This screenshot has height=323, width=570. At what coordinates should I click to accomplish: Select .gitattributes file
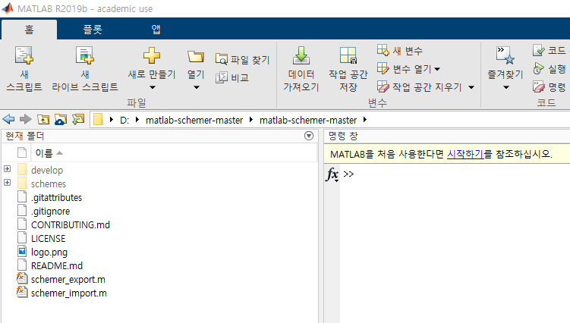click(56, 197)
